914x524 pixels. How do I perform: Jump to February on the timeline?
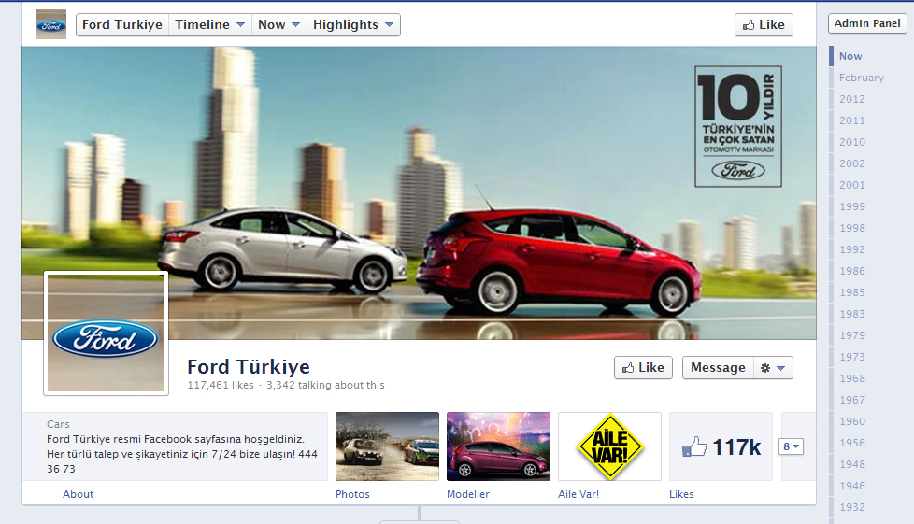point(861,78)
